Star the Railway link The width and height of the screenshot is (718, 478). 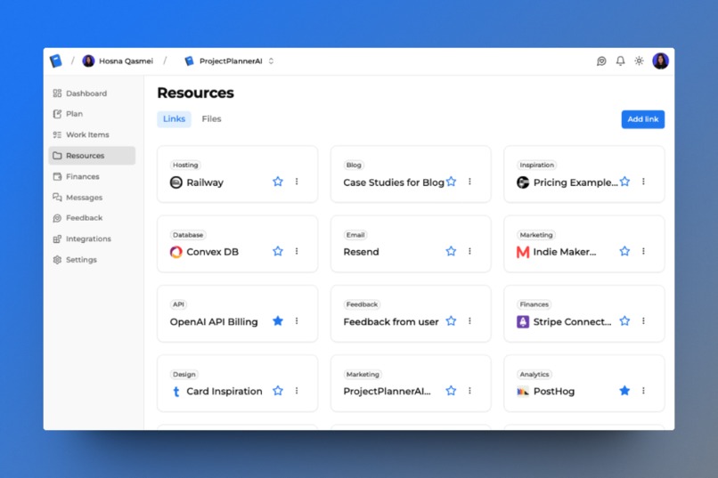[x=278, y=182]
